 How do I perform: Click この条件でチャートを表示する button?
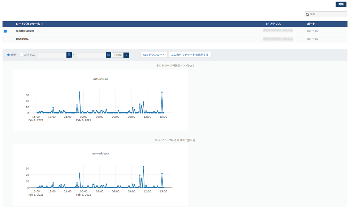point(190,55)
